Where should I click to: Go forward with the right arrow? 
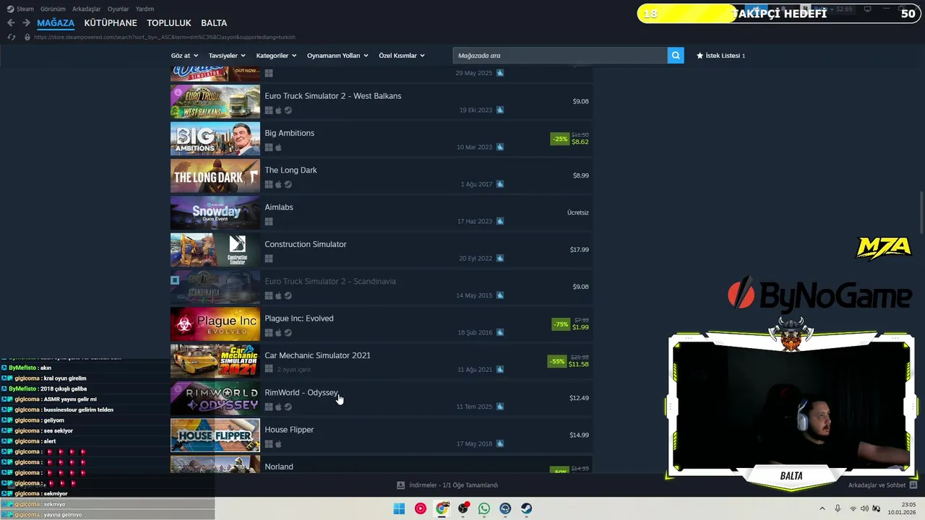click(x=26, y=23)
